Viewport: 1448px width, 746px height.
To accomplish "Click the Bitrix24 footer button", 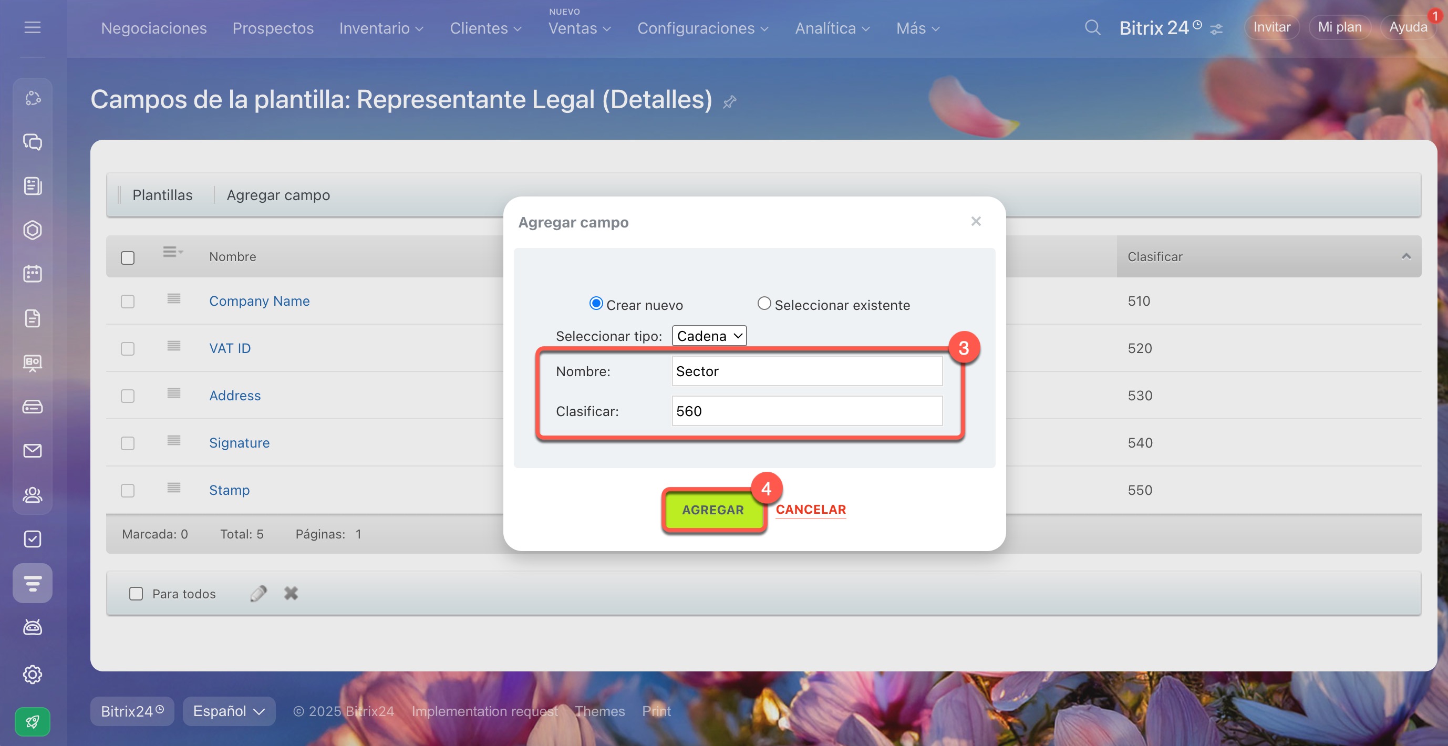I will [x=132, y=711].
